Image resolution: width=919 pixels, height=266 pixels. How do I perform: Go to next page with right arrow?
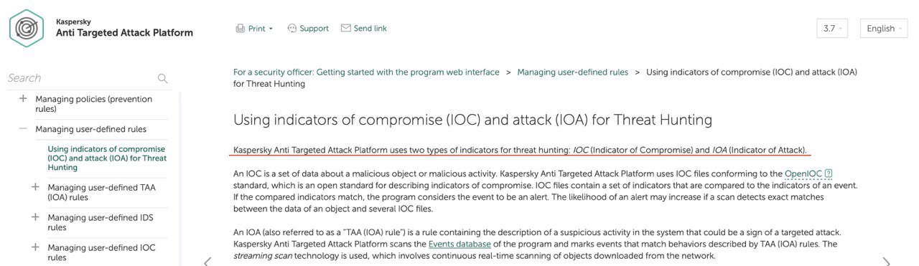tap(886, 262)
